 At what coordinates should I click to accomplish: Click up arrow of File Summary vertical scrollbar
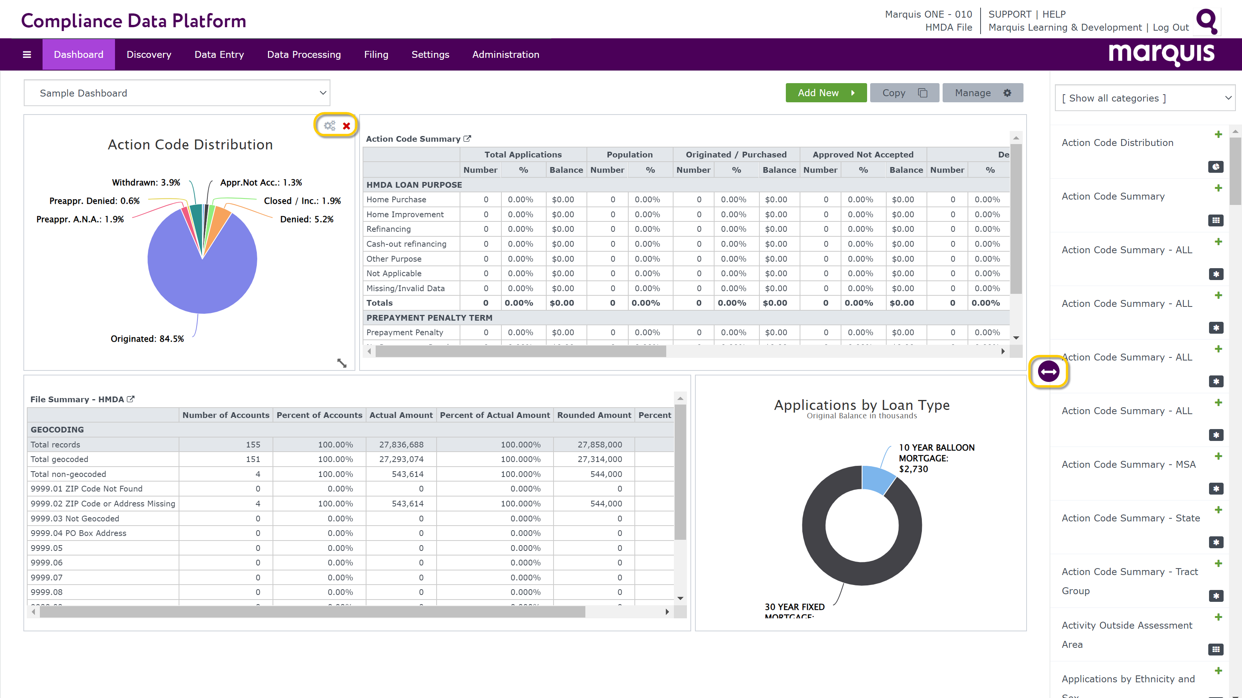coord(680,398)
